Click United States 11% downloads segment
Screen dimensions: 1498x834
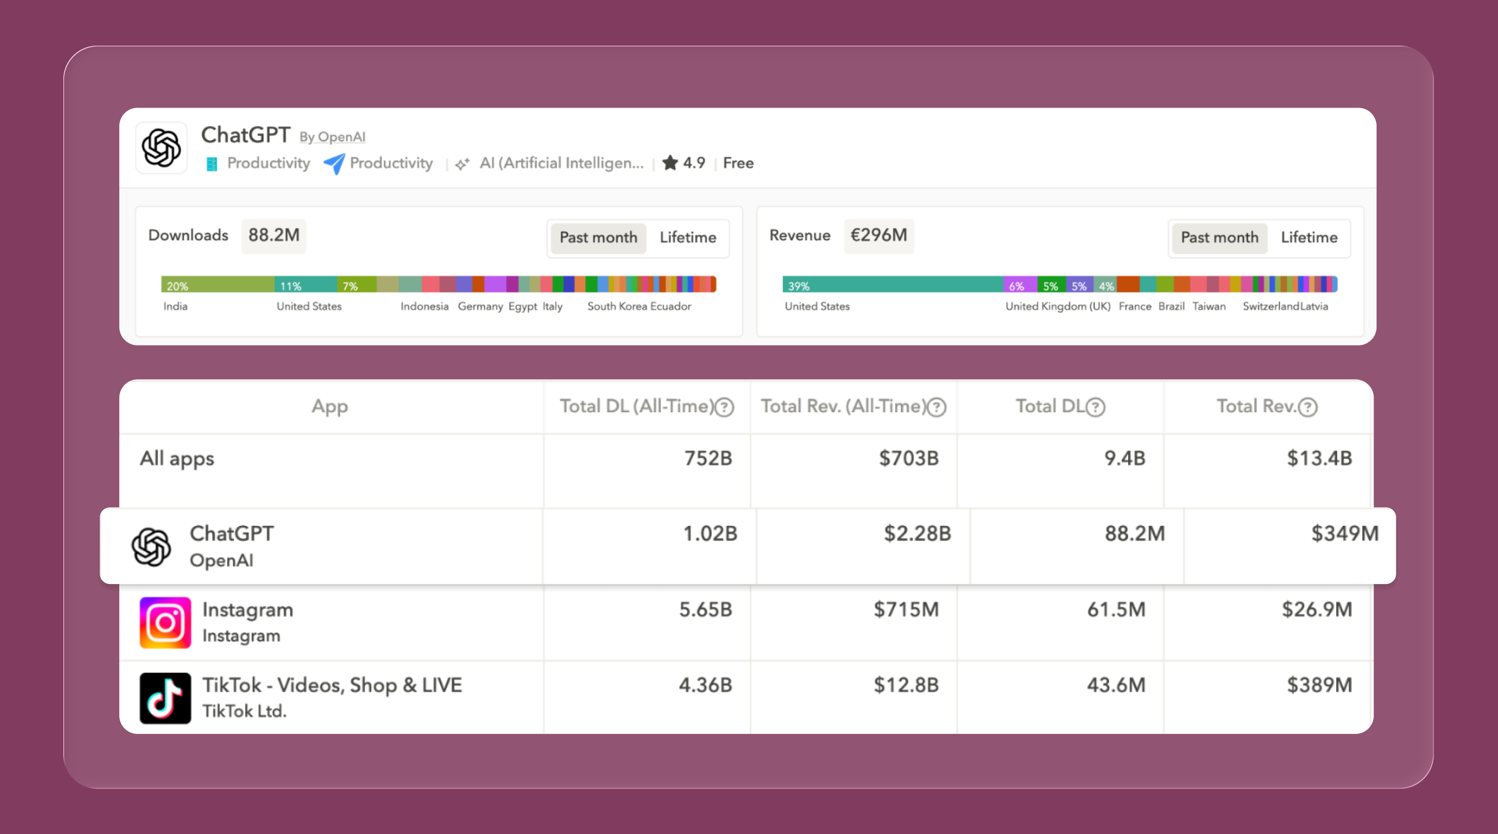click(306, 284)
